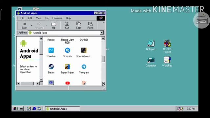Open the Address bar dropdown arrow
Image resolution: width=210 pixels, height=118 pixels.
[102, 33]
